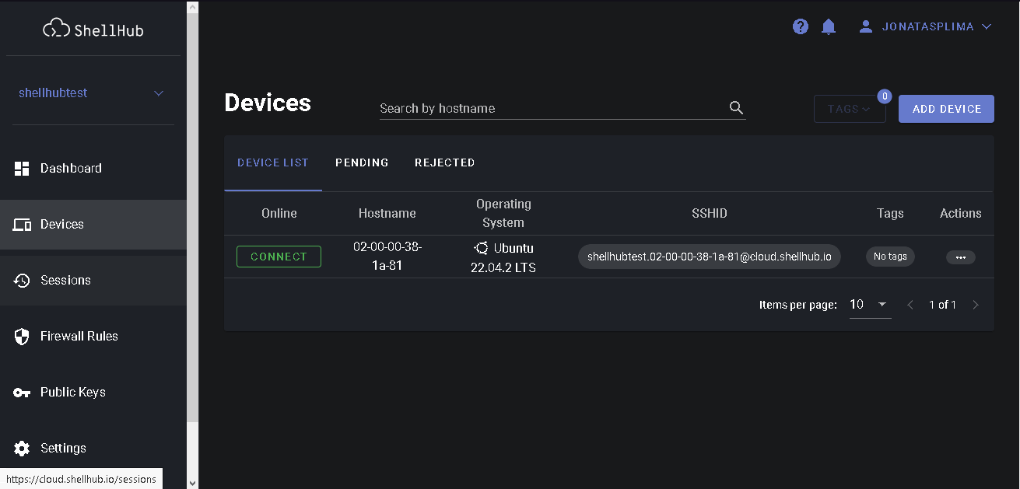Image resolution: width=1020 pixels, height=489 pixels.
Task: Click the SSHID column header
Action: tap(710, 213)
